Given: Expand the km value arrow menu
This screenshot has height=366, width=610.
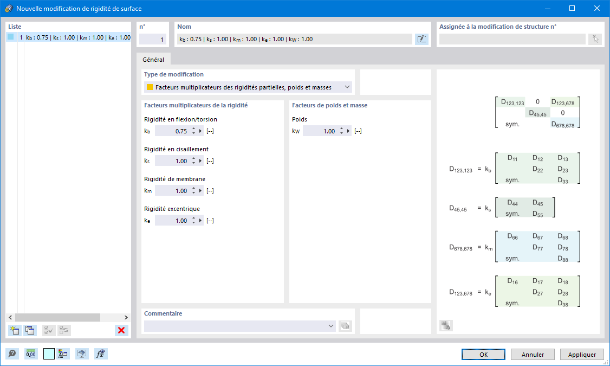Looking at the screenshot, I should point(200,191).
